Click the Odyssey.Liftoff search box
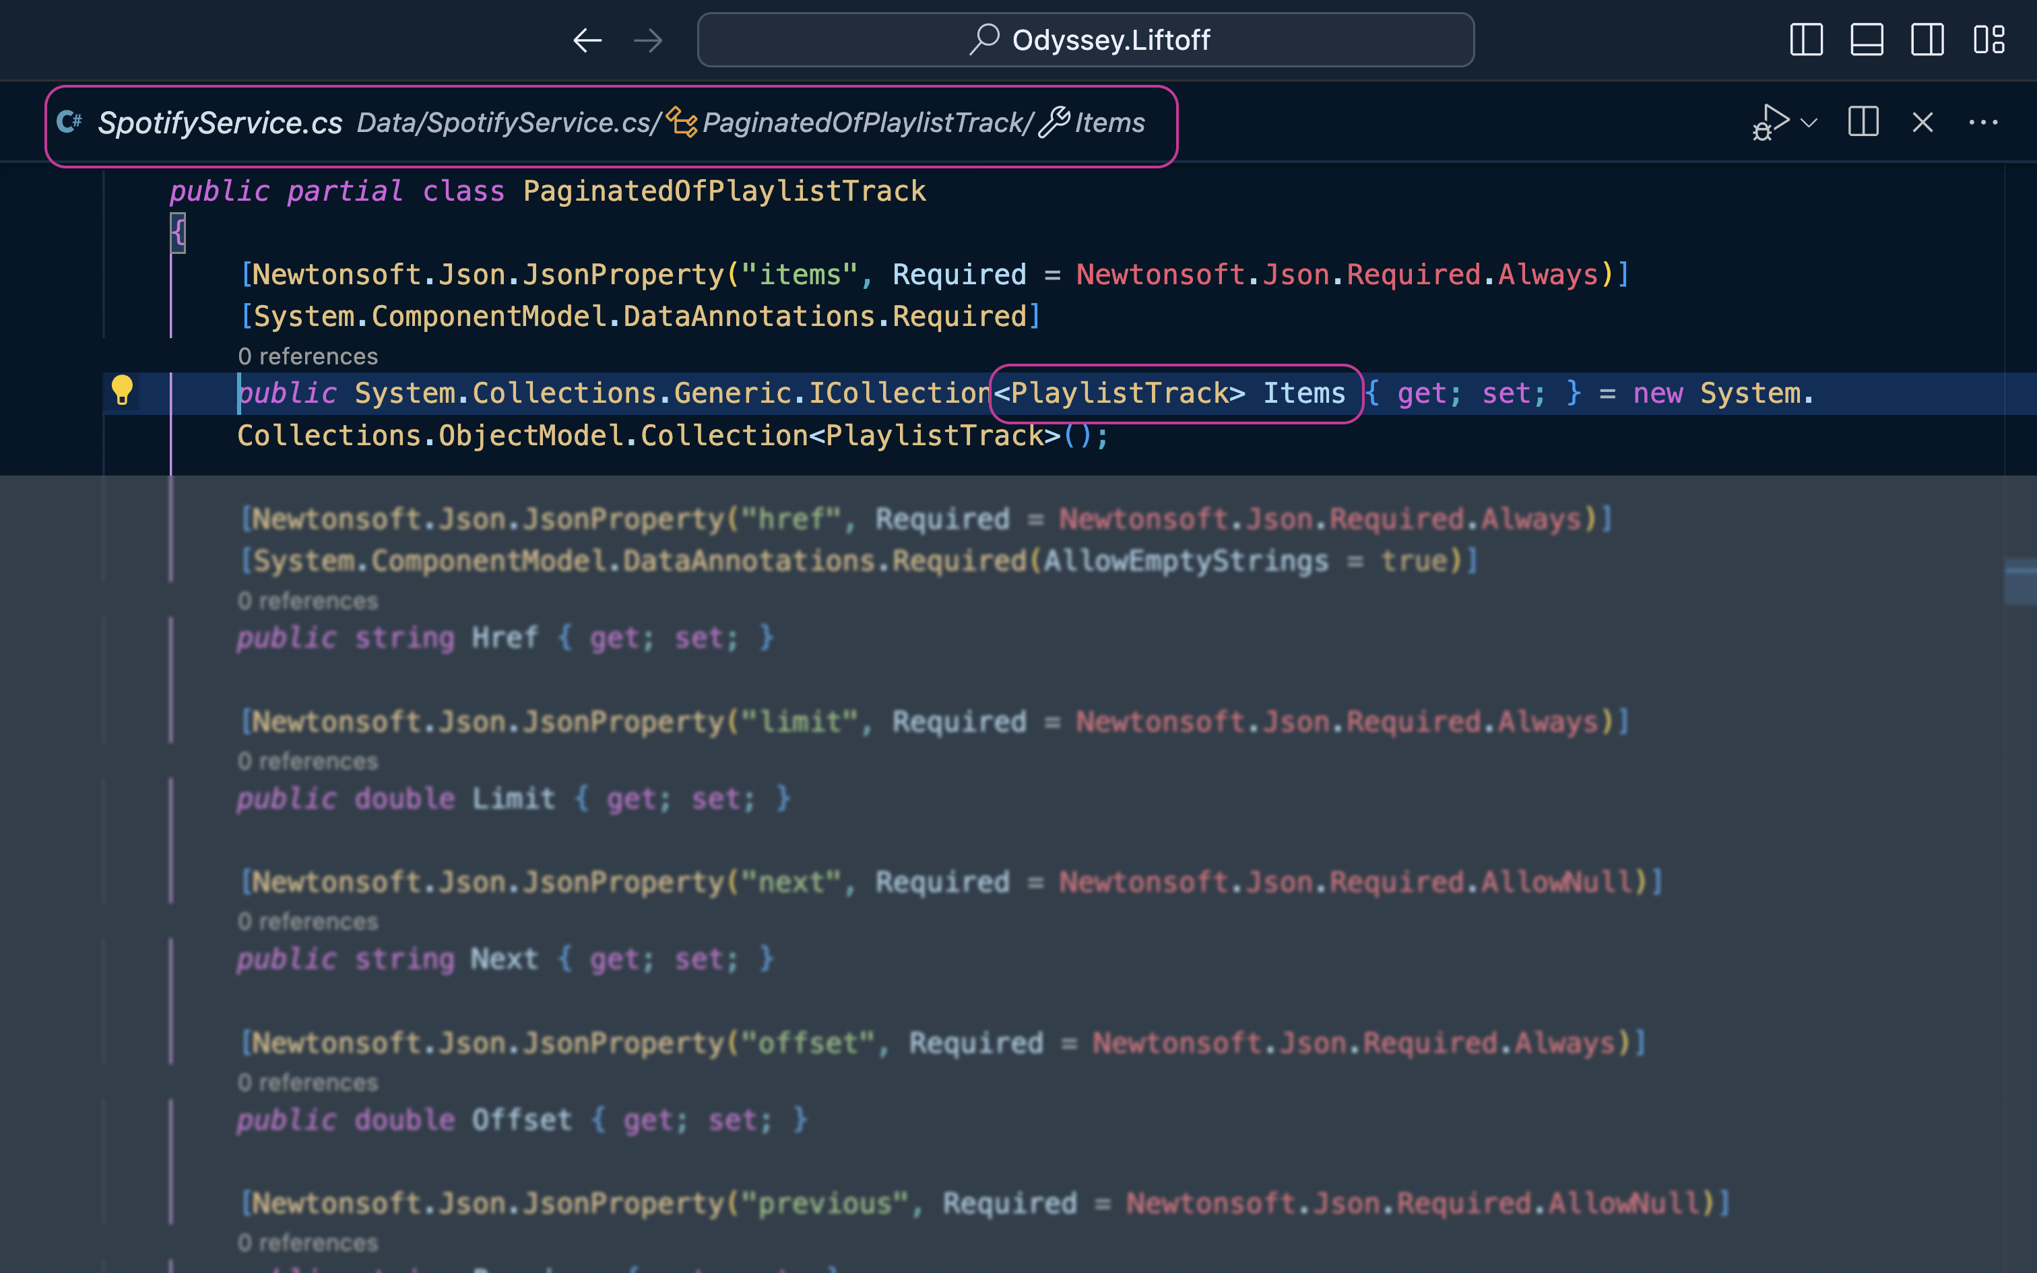 (x=1086, y=40)
